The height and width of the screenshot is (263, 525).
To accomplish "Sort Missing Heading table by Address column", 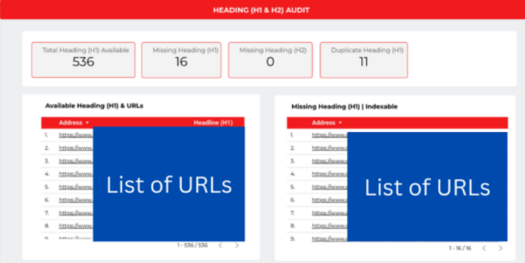I will tap(327, 123).
